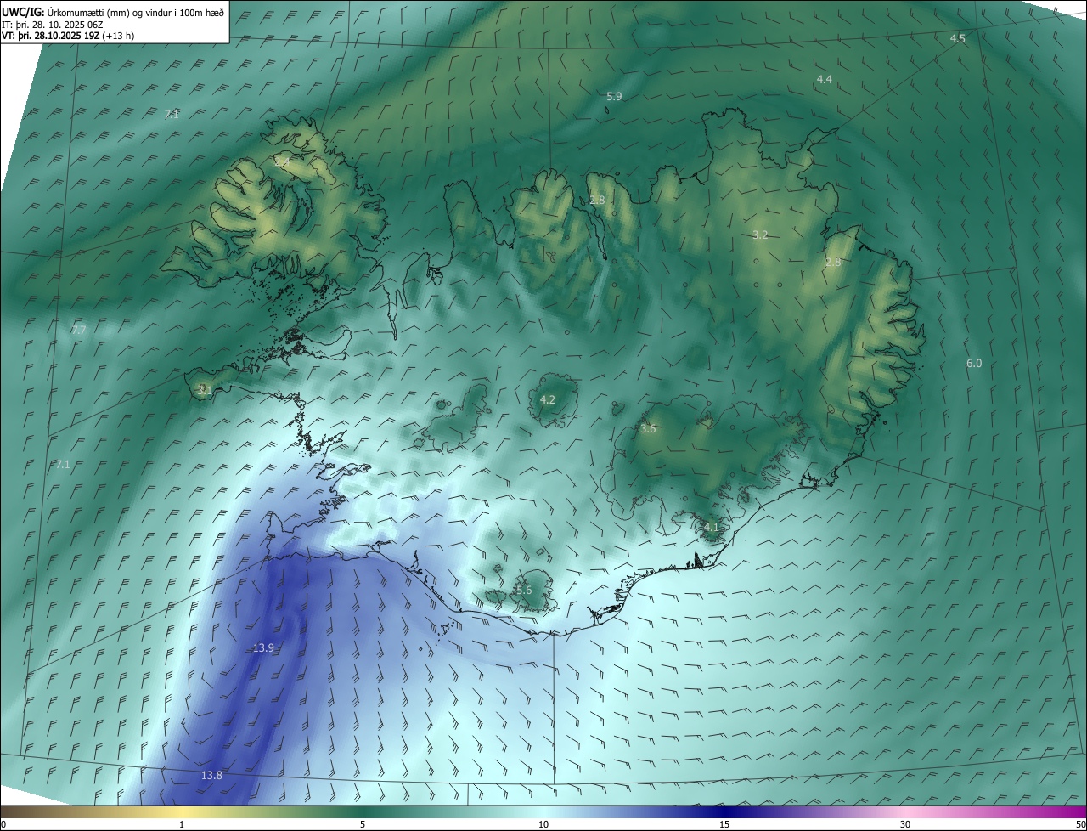The image size is (1087, 831).
Task: Click the 7.7 value west of Iceland
Action: pos(78,330)
